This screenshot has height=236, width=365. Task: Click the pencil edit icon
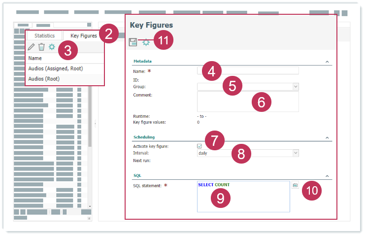[x=32, y=47]
